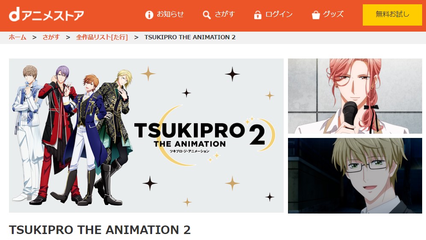Click the さがす magnifier icon
The height and width of the screenshot is (240, 426).
206,15
